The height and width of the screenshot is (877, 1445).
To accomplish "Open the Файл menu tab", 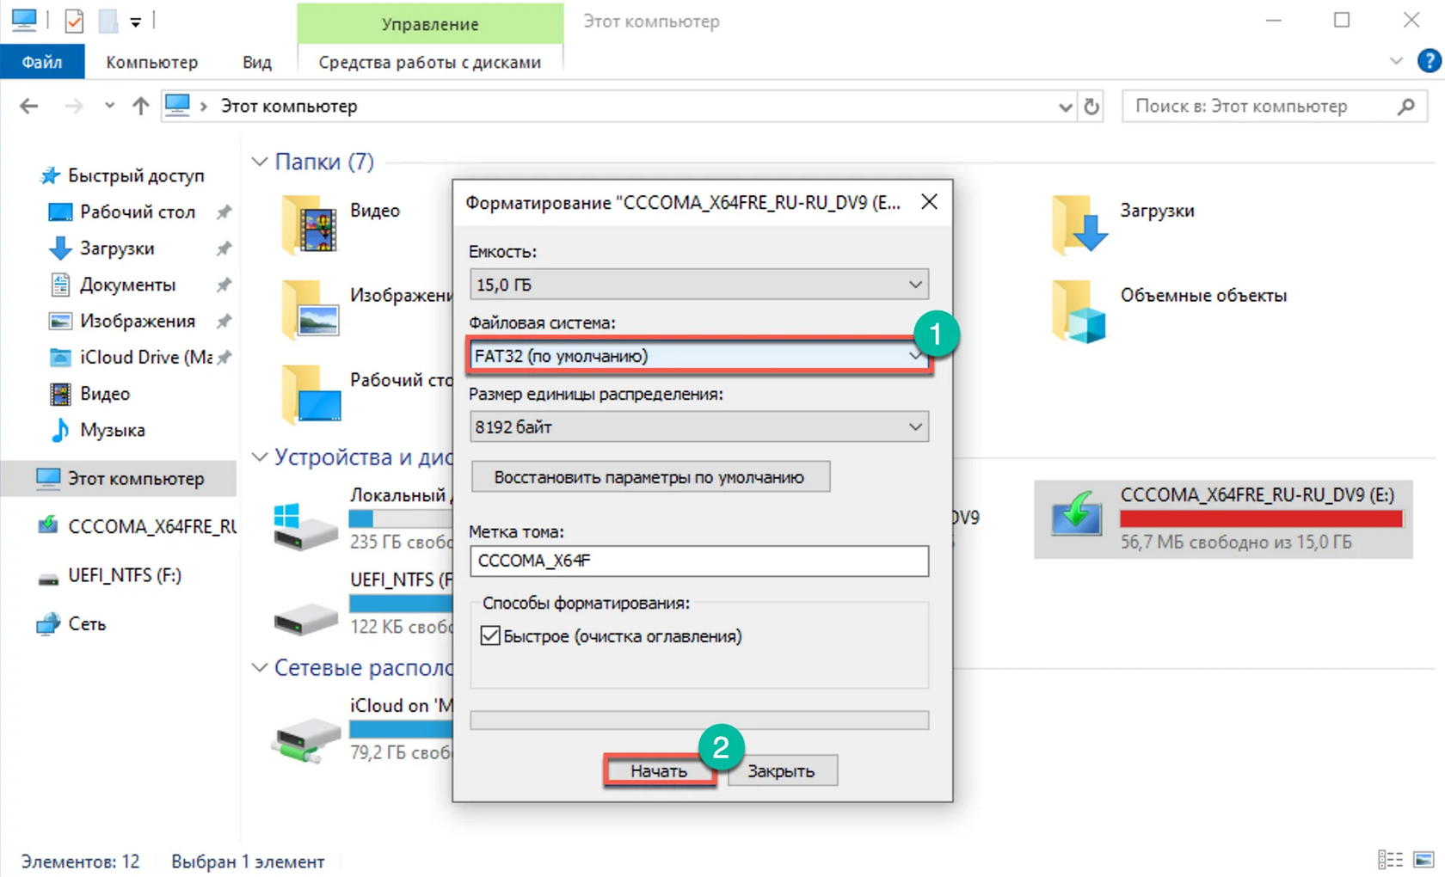I will pos(42,62).
